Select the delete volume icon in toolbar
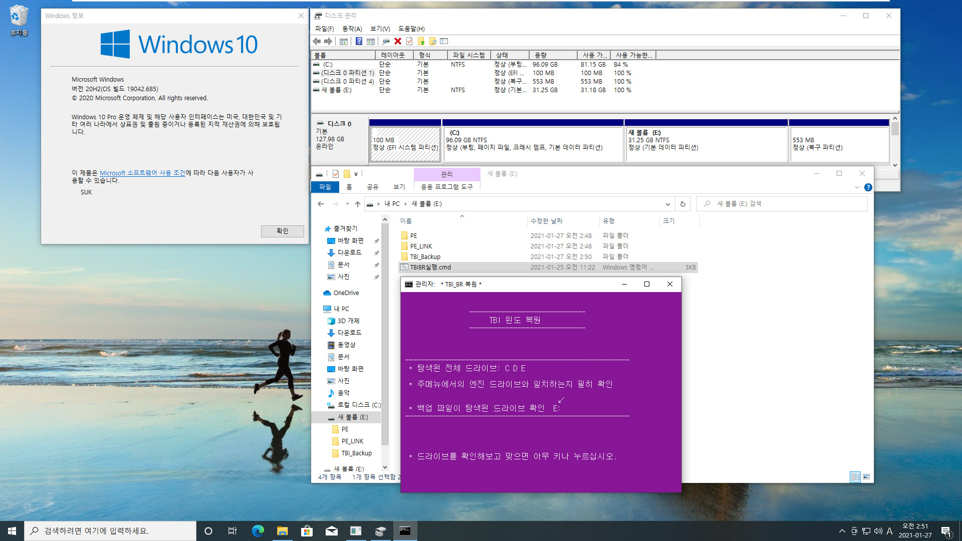This screenshot has width=962, height=541. (397, 42)
